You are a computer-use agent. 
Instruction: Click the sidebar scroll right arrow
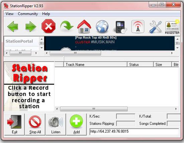point(36,53)
